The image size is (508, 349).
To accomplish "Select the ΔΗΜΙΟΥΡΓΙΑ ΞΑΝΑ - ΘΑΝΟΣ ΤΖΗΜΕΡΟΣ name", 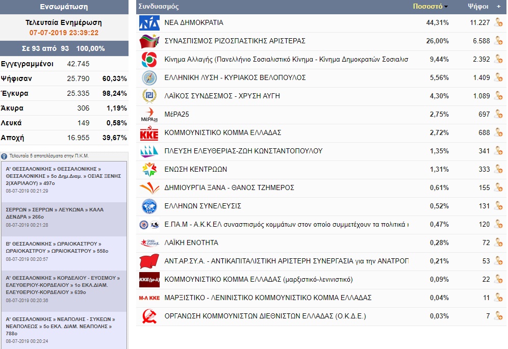I will [230, 188].
